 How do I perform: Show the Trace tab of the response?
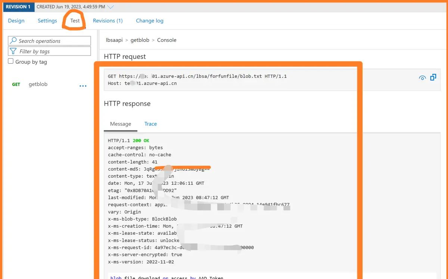coord(150,124)
